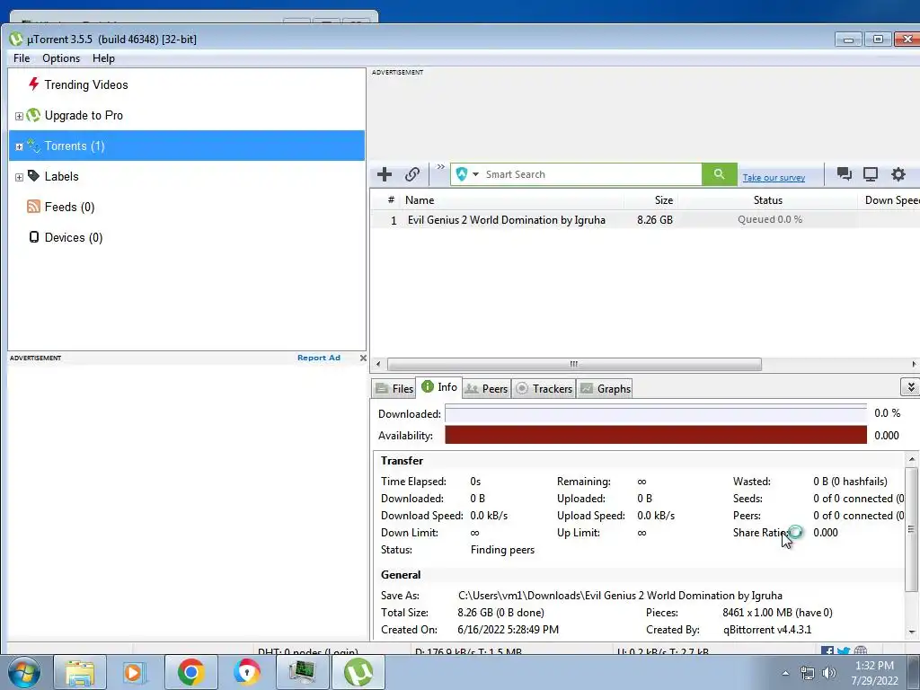Close the left advertisement with the X
The height and width of the screenshot is (690, 920).
click(363, 358)
